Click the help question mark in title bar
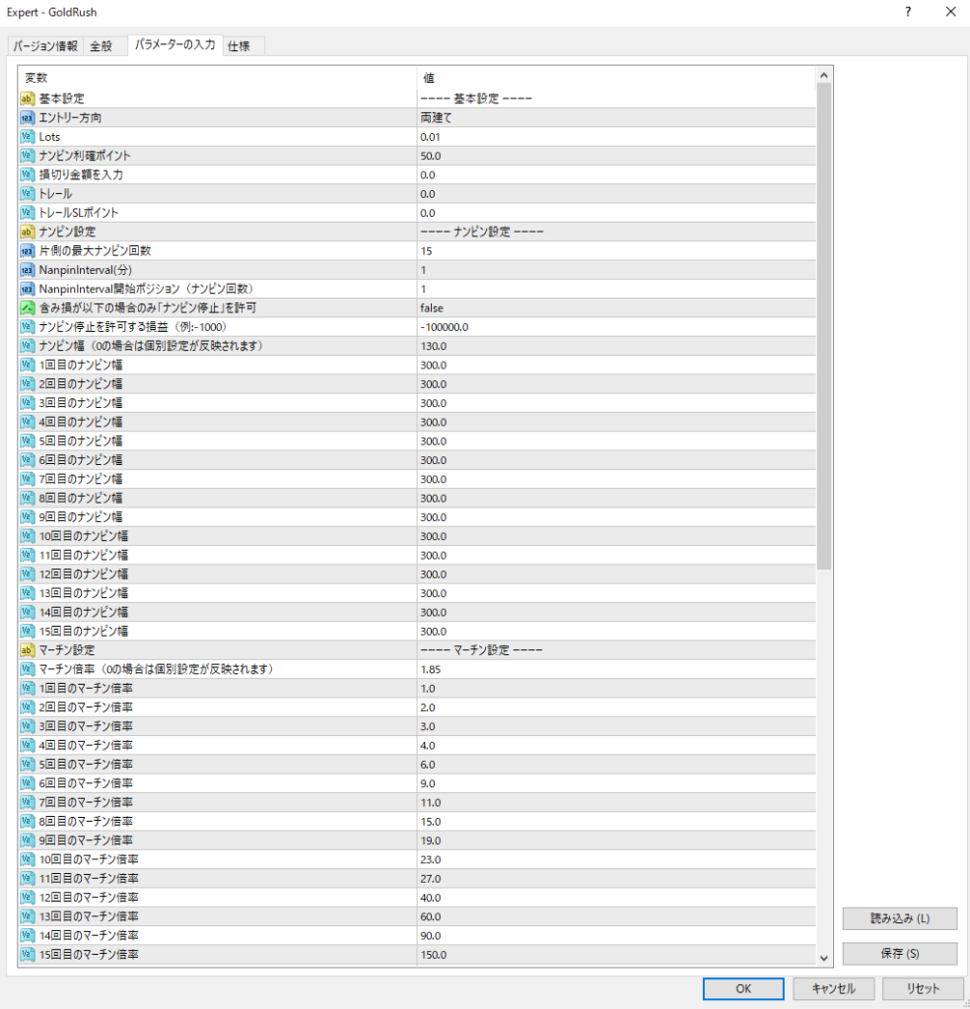The height and width of the screenshot is (1009, 970). click(907, 12)
